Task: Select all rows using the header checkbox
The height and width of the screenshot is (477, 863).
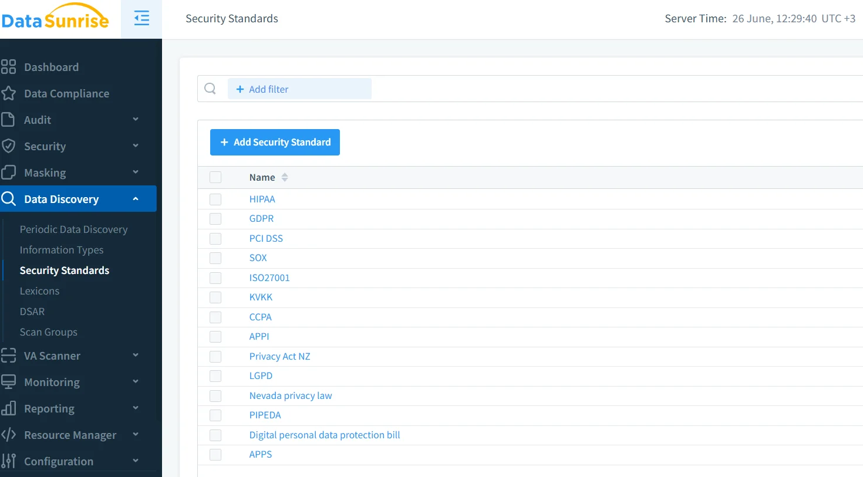Action: click(215, 177)
